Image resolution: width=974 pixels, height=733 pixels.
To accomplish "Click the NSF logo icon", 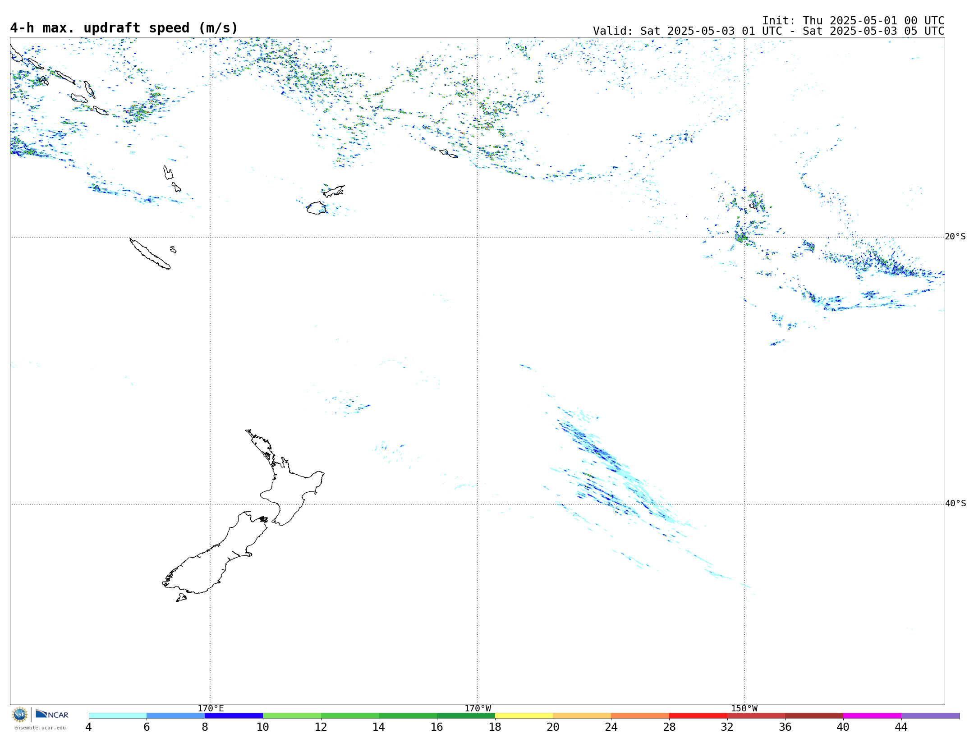I will pos(20,715).
